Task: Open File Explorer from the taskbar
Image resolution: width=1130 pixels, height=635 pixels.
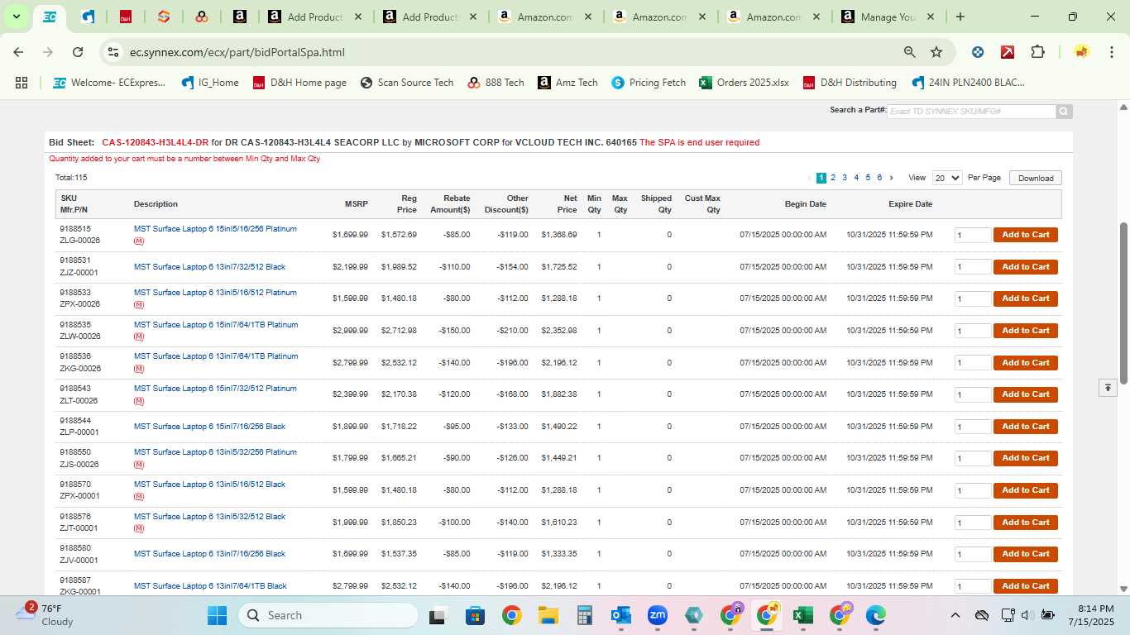Action: coord(548,615)
